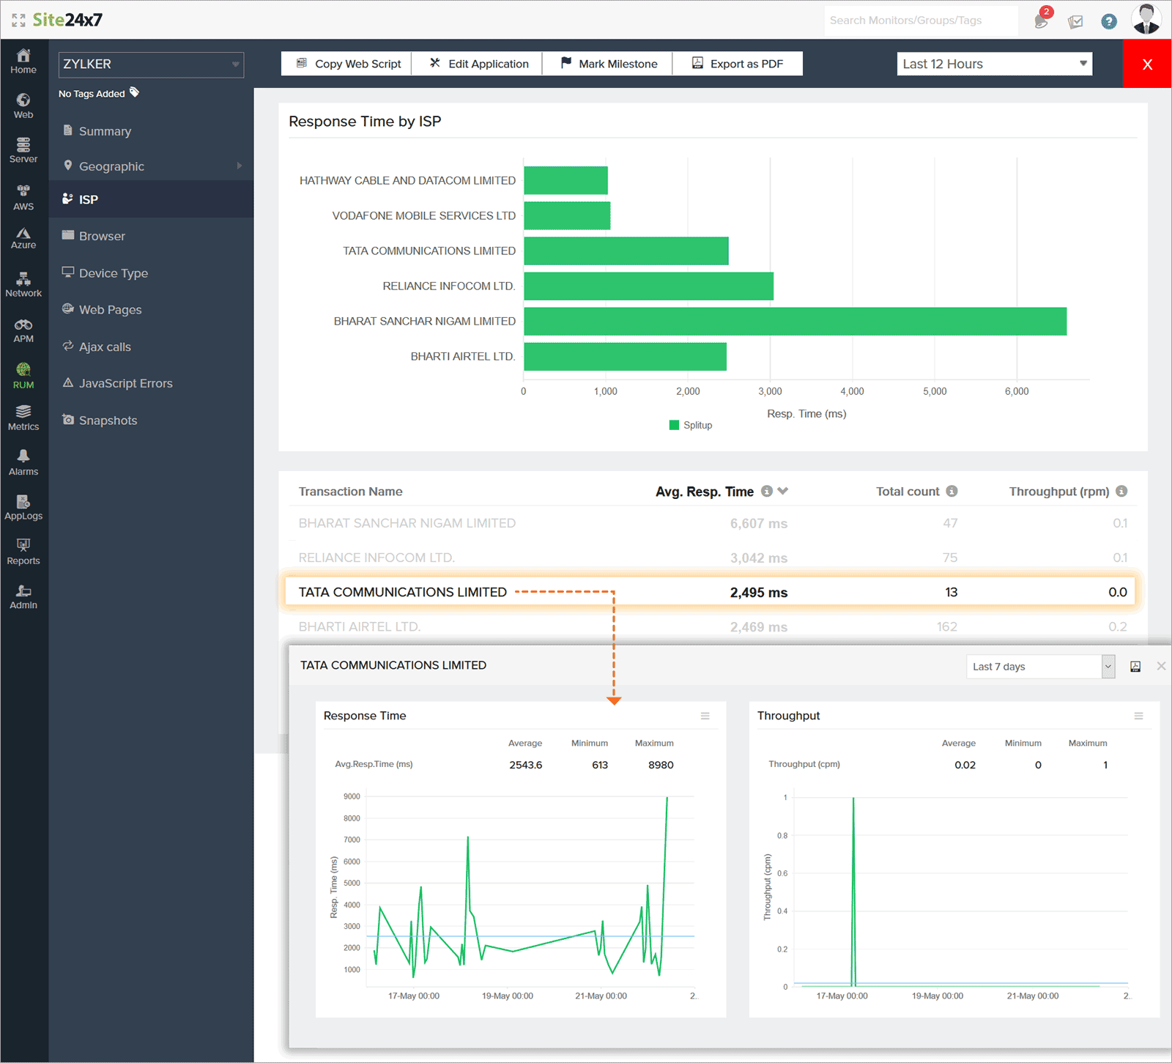Click the HATHWAY CABLE AND DATACOM bar
1172x1063 pixels.
[565, 180]
